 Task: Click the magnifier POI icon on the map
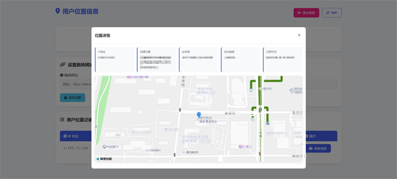click(x=104, y=147)
